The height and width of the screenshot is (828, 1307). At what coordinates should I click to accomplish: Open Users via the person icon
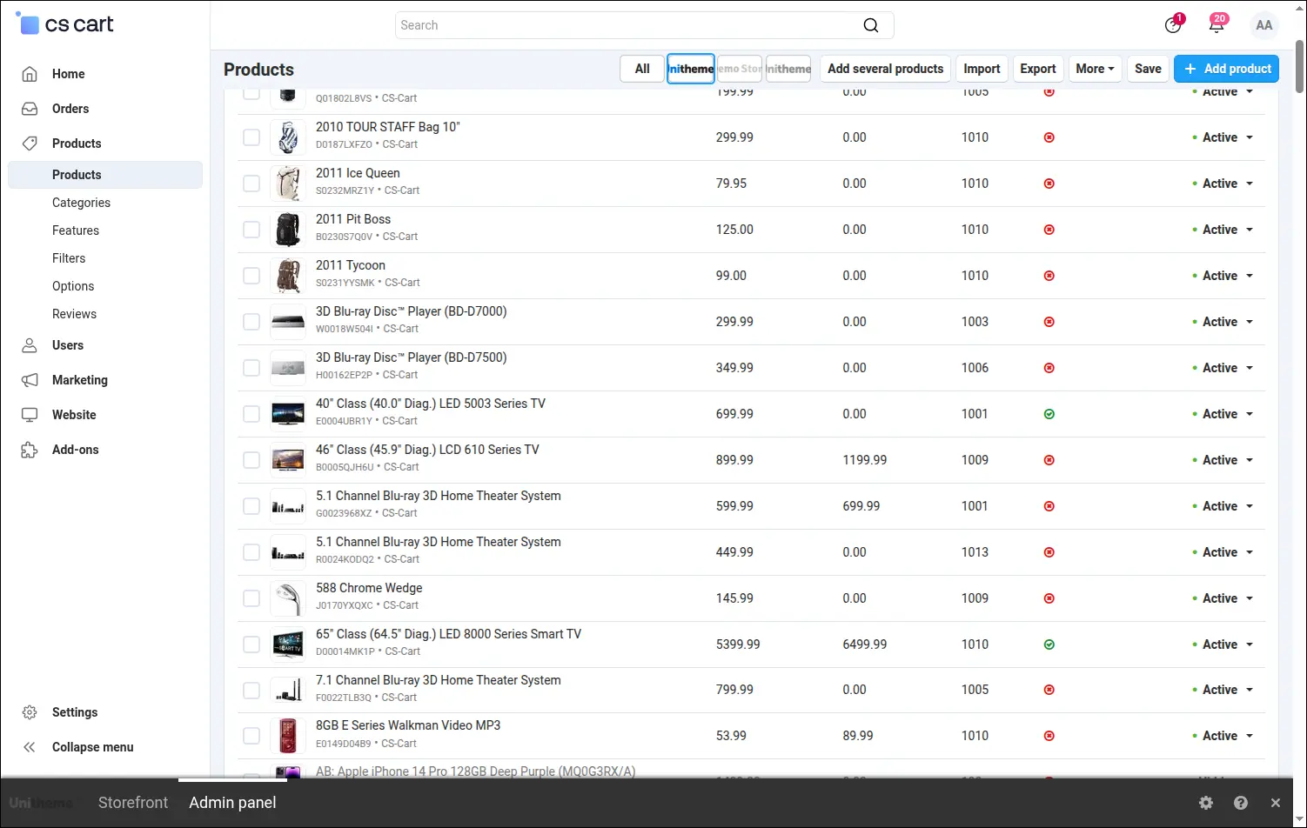pos(30,345)
